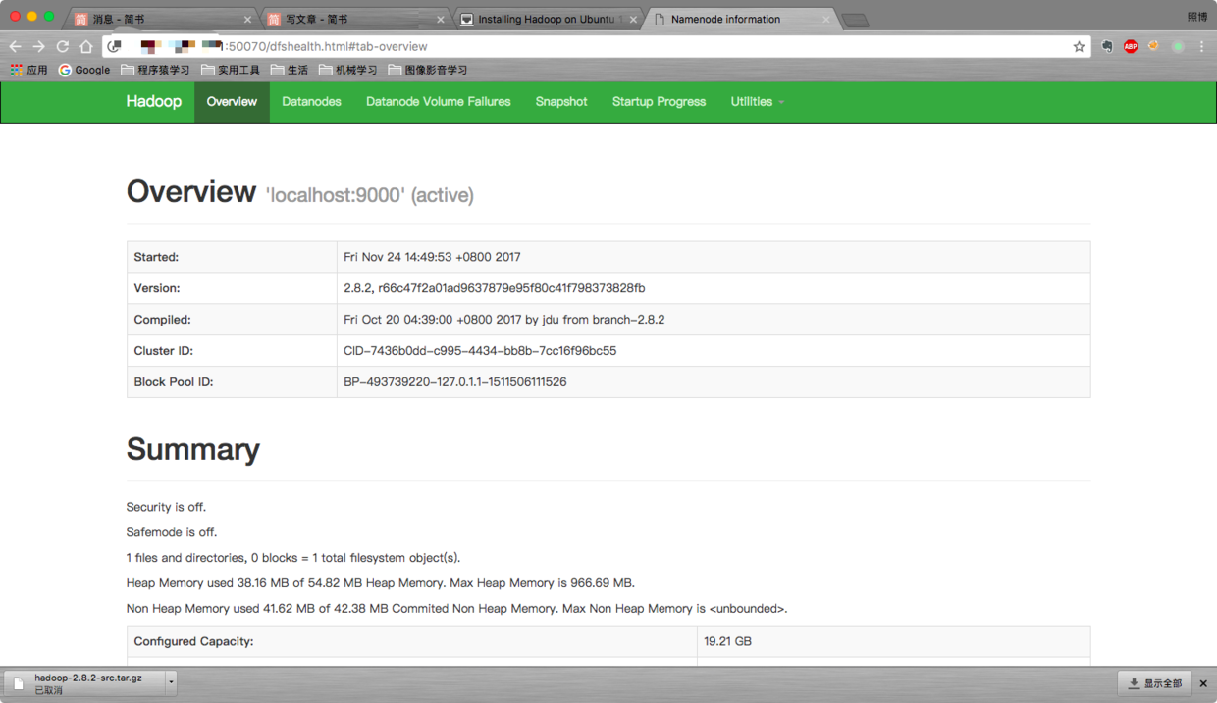The height and width of the screenshot is (703, 1217).
Task: Click the green circle extension icon
Action: coord(1178,46)
